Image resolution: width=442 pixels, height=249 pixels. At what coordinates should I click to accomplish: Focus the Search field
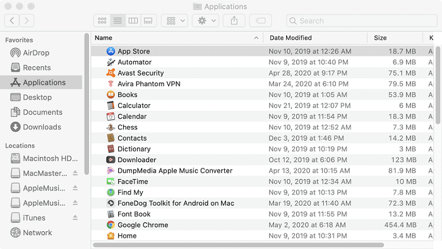click(x=362, y=21)
